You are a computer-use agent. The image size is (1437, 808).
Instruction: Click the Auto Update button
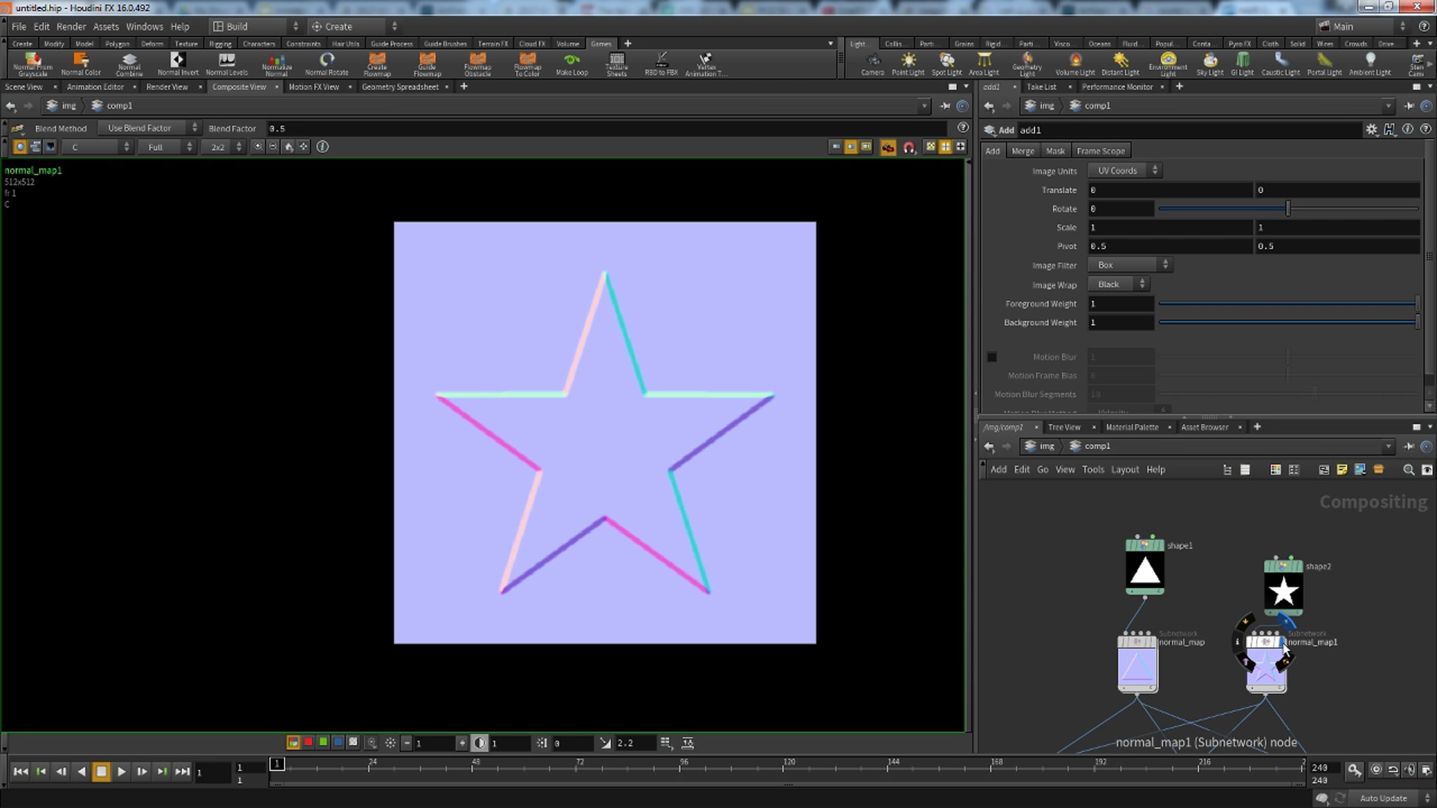click(x=1383, y=798)
